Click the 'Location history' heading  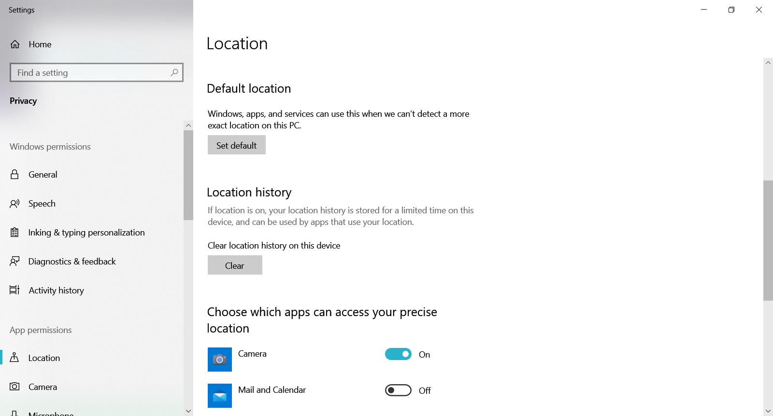point(249,192)
